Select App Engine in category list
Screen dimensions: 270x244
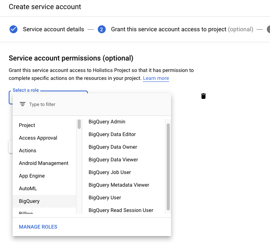pos(32,176)
